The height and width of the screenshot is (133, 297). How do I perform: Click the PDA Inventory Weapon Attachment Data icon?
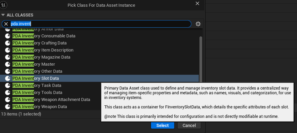8,100
